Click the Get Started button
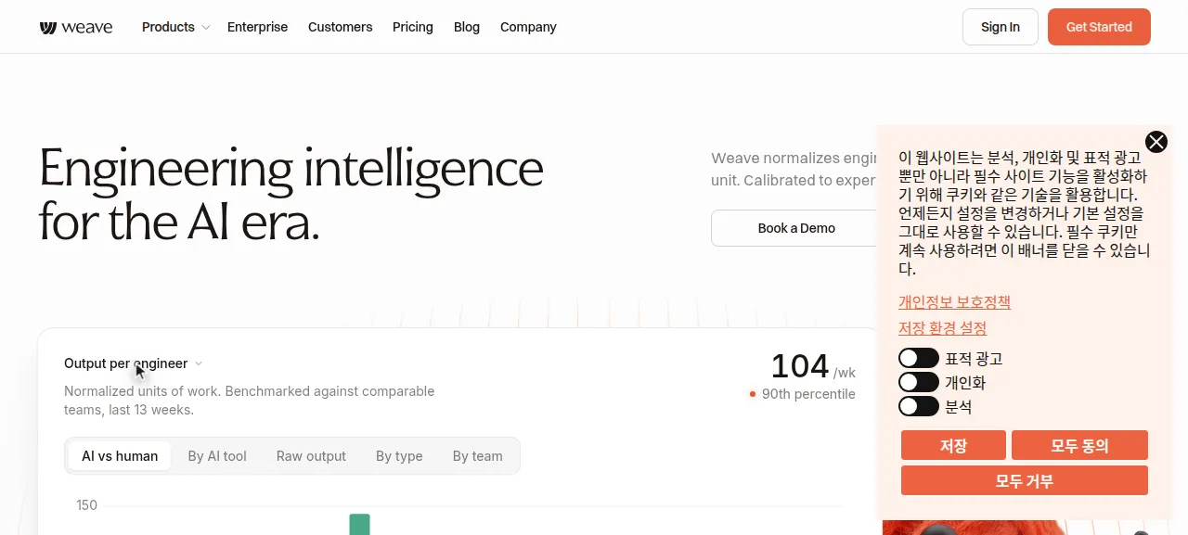The image size is (1188, 535). click(x=1099, y=27)
